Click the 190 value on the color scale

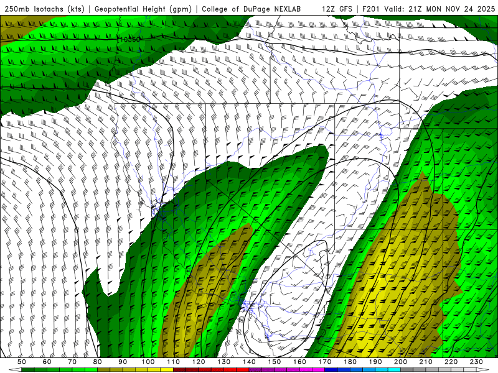pos(375,362)
